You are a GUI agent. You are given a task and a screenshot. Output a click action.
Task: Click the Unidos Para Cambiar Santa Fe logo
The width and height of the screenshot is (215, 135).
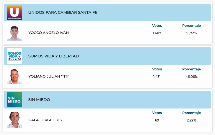tap(14, 12)
